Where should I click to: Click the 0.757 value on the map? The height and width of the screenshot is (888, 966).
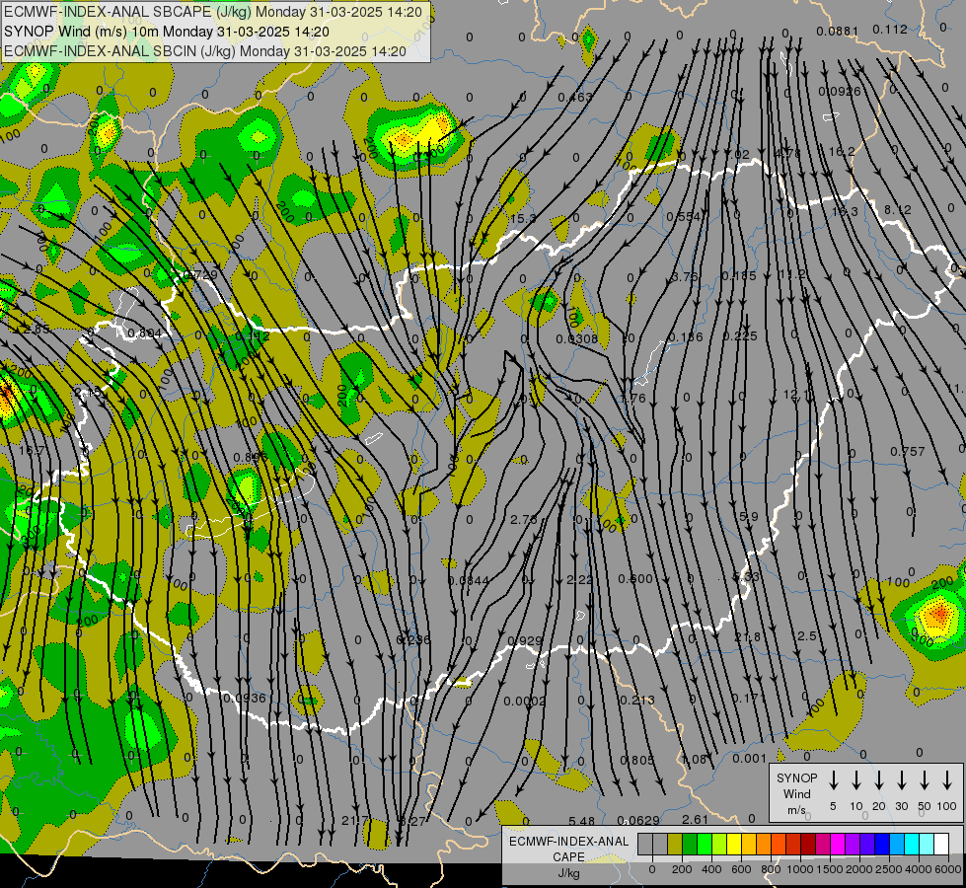pyautogui.click(x=908, y=452)
